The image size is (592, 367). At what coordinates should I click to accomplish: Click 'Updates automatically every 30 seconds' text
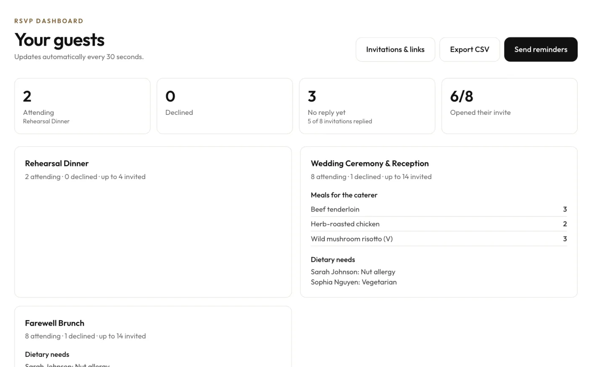pos(79,57)
